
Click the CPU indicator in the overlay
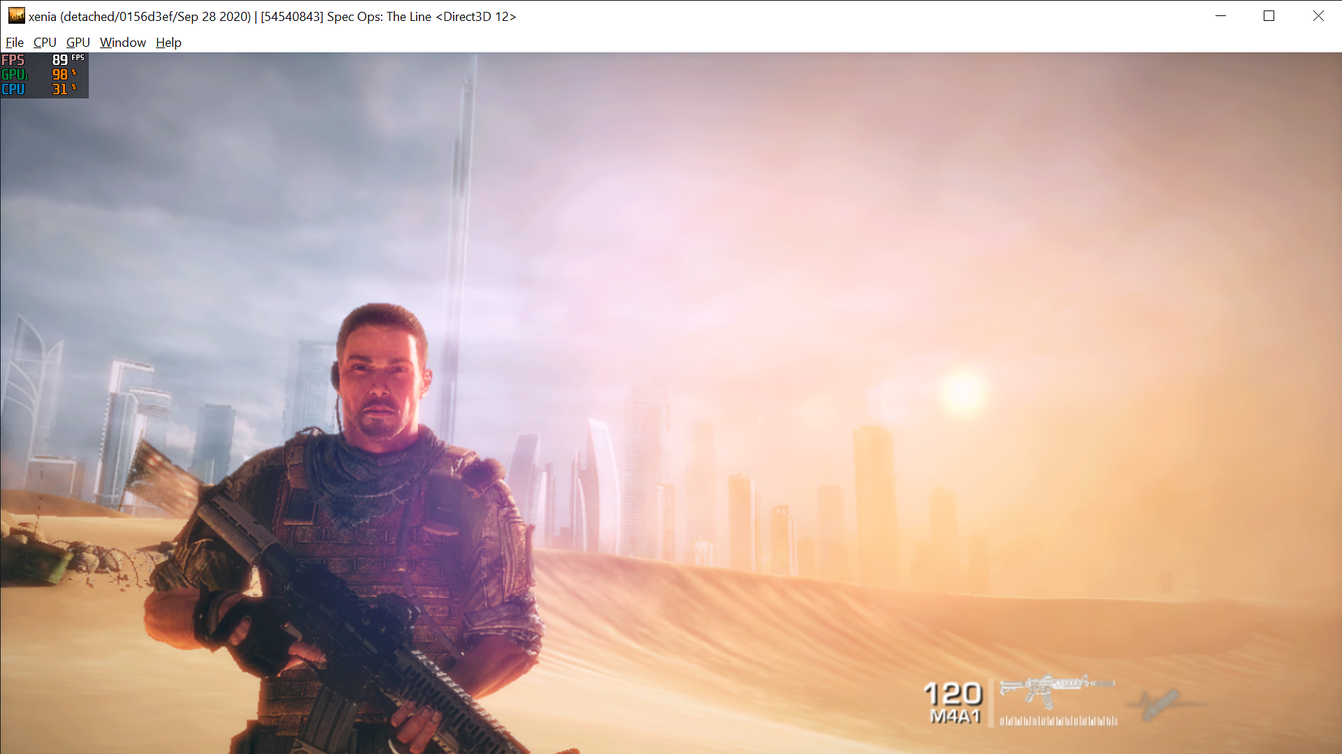click(x=13, y=89)
